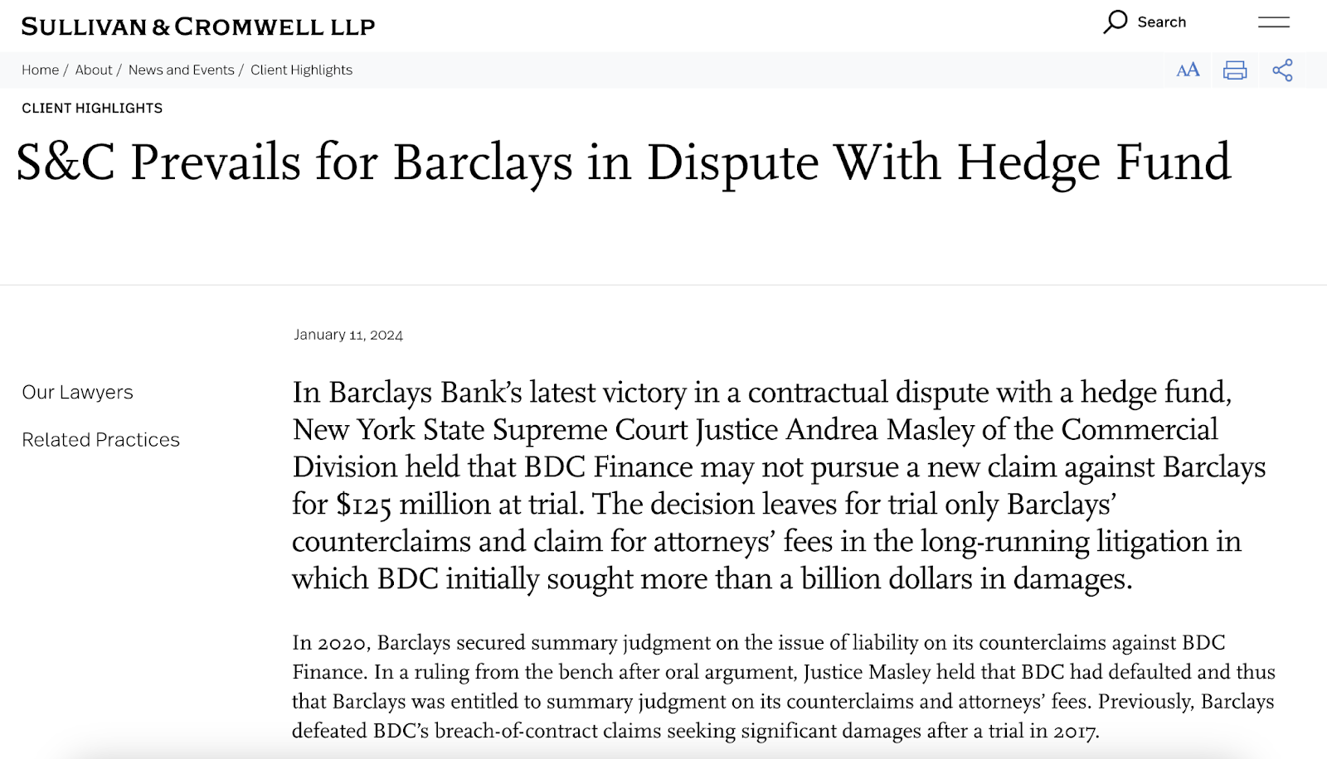This screenshot has width=1327, height=759.
Task: Open the hamburger navigation menu
Action: point(1274,23)
